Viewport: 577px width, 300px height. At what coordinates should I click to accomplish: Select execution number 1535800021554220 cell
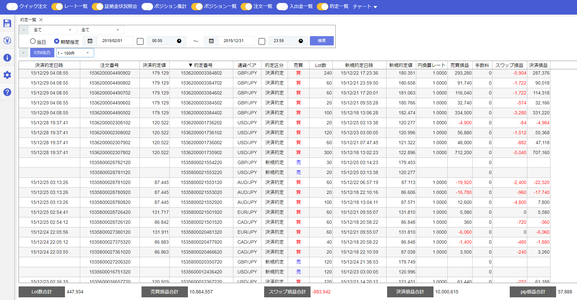[201, 162]
